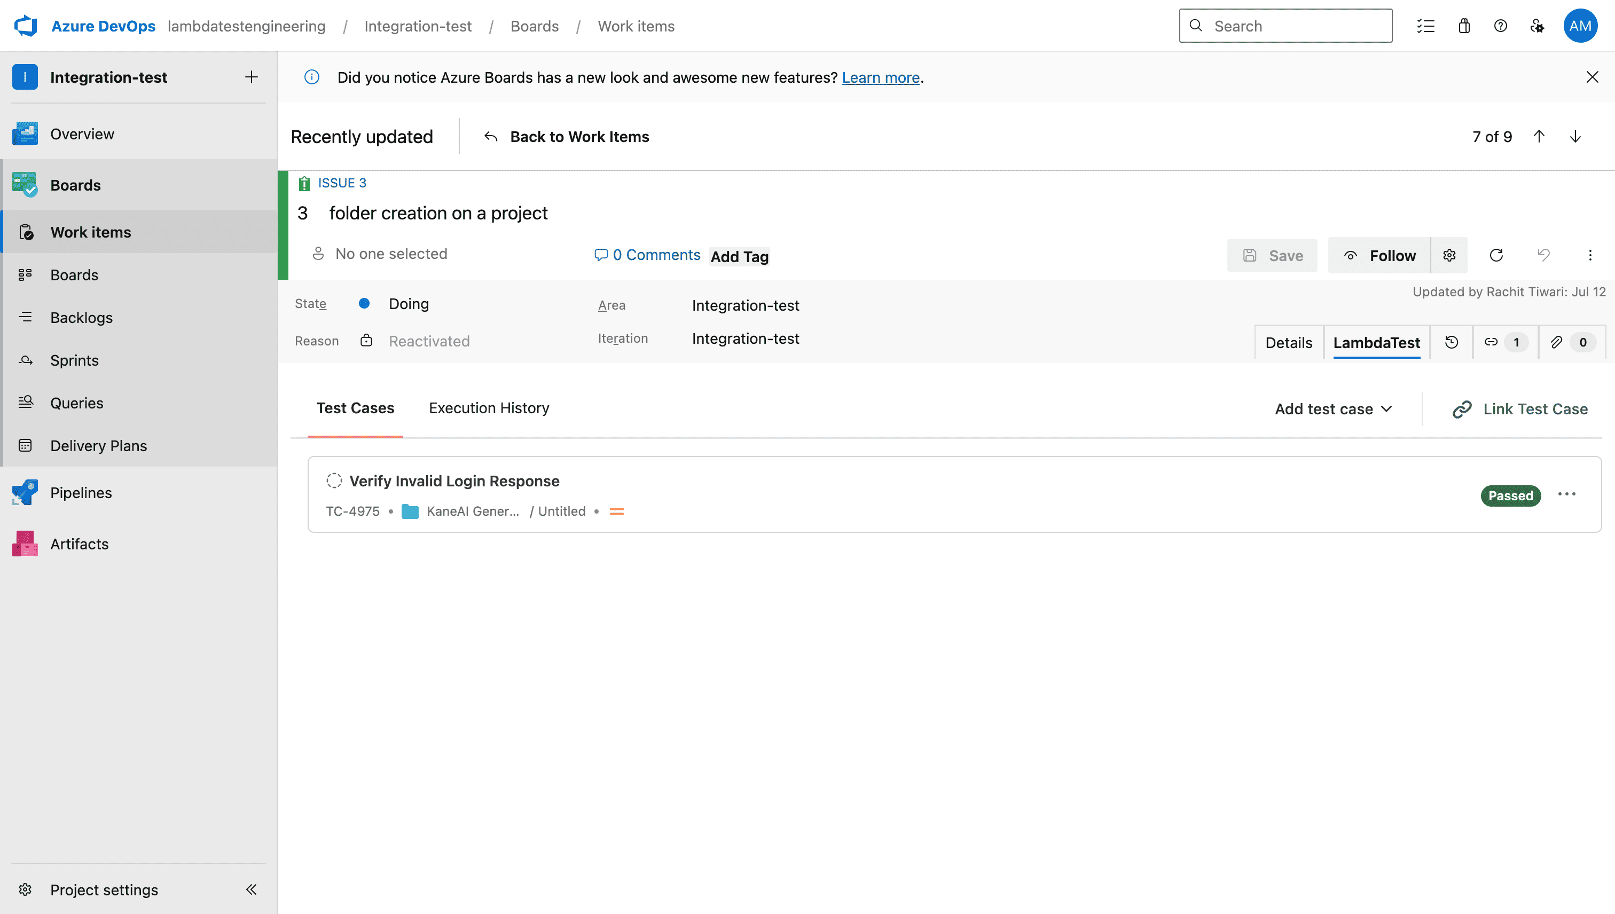
Task: Click the blue Doing state color dot
Action: click(364, 303)
